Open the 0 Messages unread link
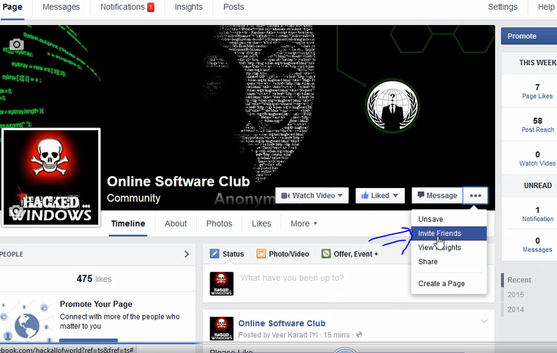Image resolution: width=557 pixels, height=353 pixels. [x=537, y=245]
